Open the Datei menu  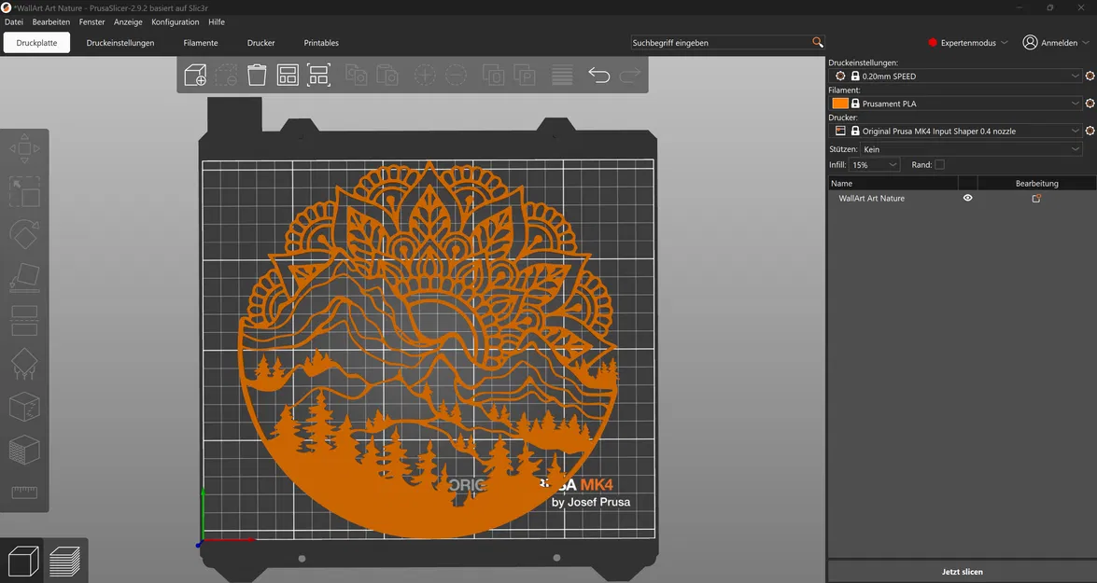(x=14, y=21)
